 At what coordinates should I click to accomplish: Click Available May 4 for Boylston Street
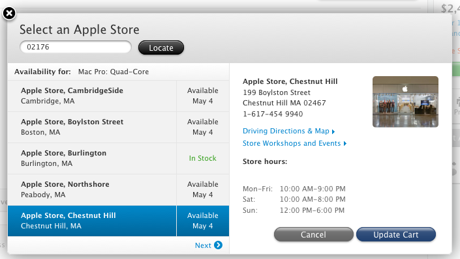[203, 127]
